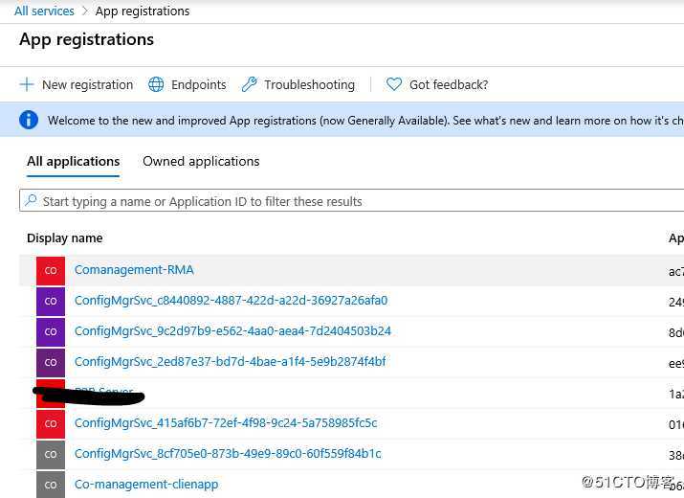This screenshot has height=498, width=684.
Task: Click the gray CO icon beside ConfigMgrSvc_8cf705e0
Action: 51,454
